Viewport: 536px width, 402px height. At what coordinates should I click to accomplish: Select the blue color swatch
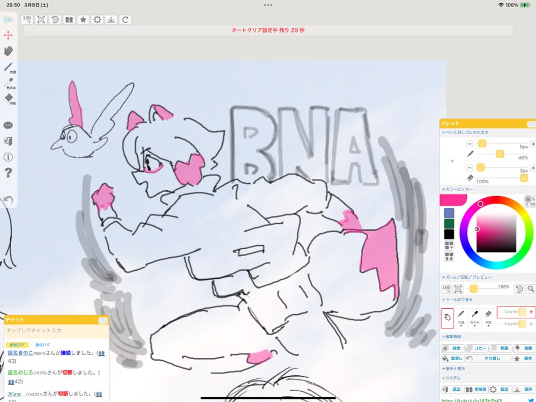[x=449, y=213]
